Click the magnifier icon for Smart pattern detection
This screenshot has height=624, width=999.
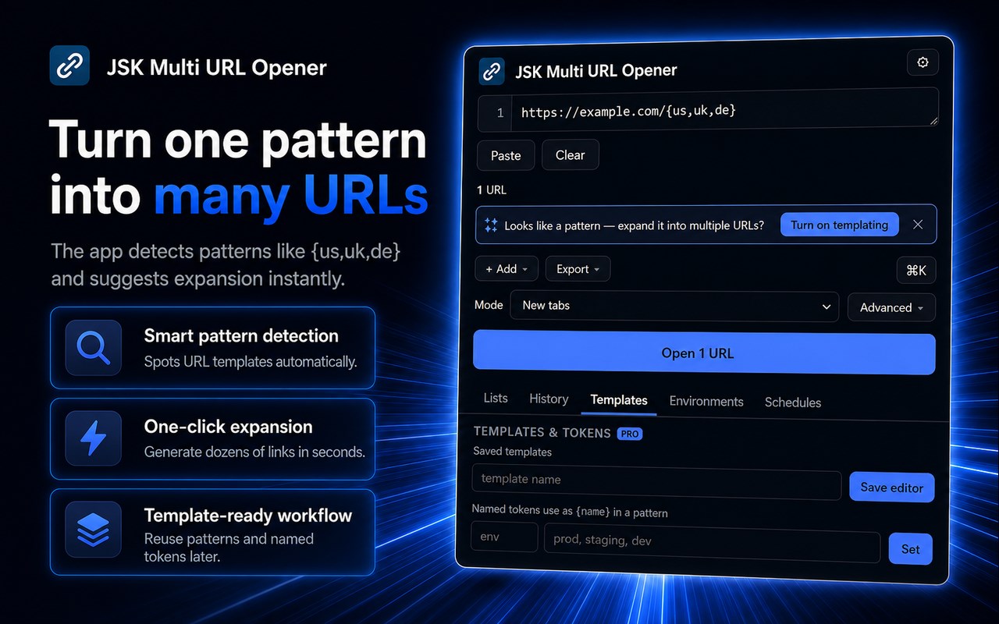pyautogui.click(x=94, y=348)
